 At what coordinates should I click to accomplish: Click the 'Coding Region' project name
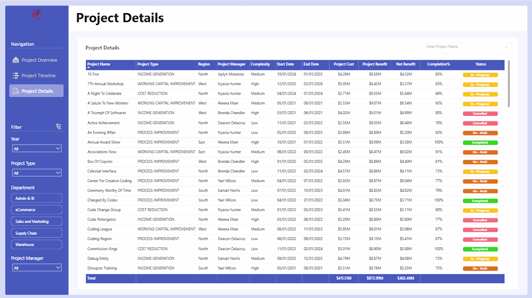point(100,239)
